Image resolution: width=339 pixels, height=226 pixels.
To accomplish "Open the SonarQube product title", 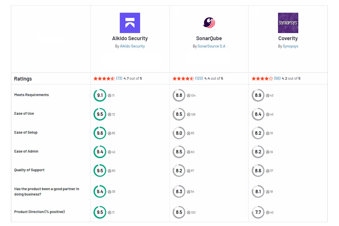I will (x=209, y=38).
